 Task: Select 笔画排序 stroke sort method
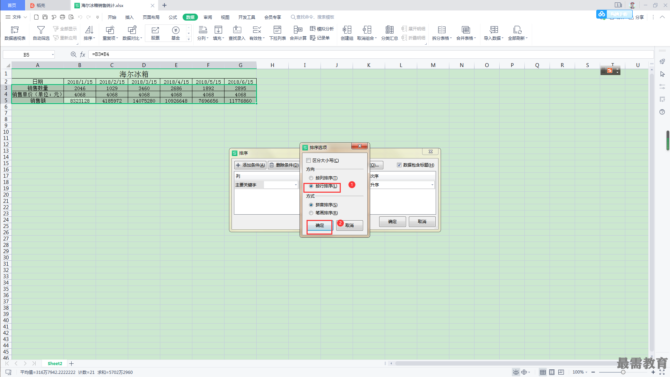(311, 213)
